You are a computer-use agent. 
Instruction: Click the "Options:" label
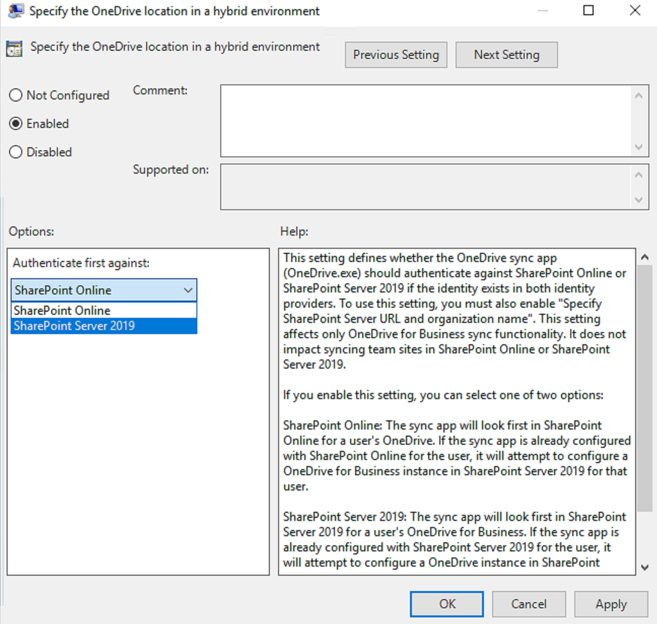click(31, 232)
